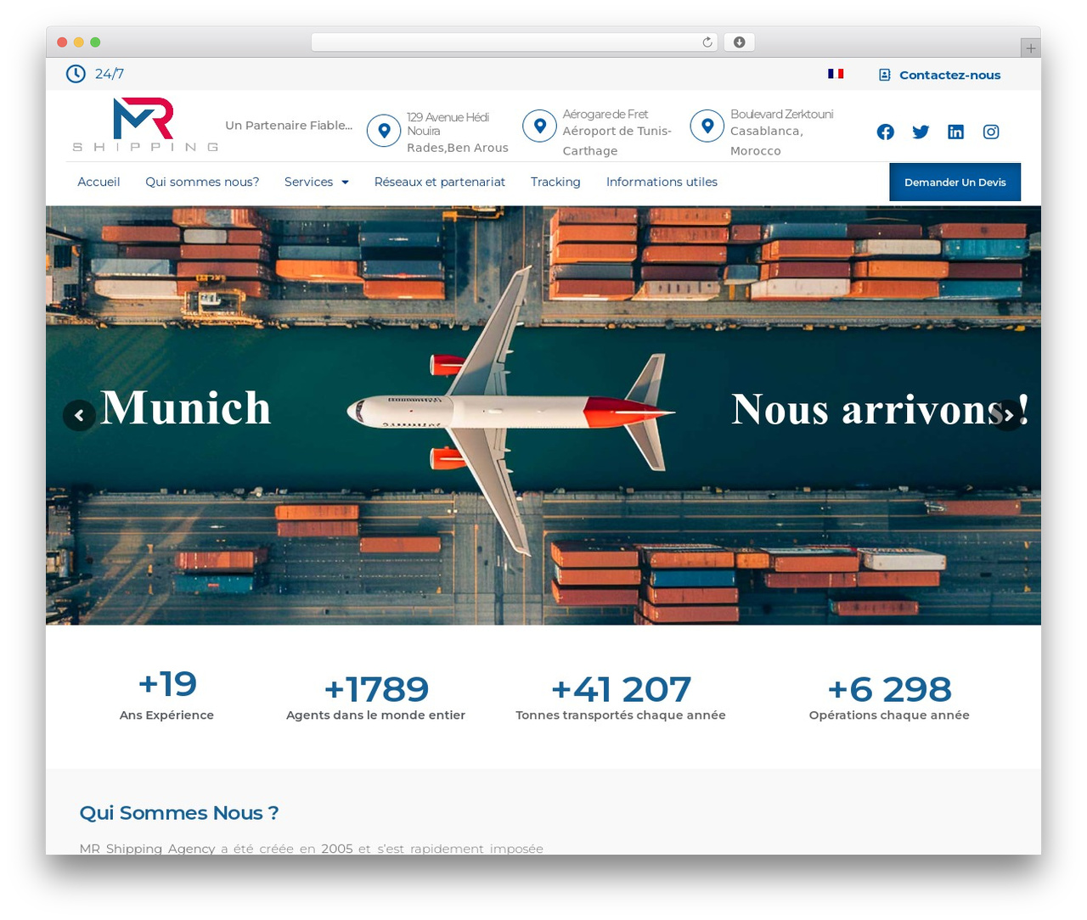This screenshot has width=1087, height=920.
Task: Click the Un Partenaire Fiable tagline
Action: (289, 125)
